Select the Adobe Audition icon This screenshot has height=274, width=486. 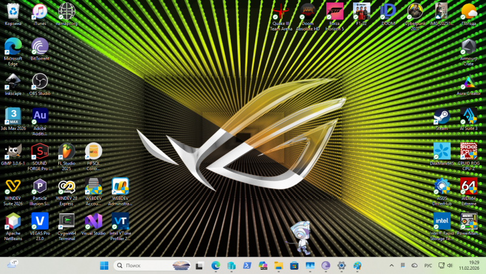(40, 117)
